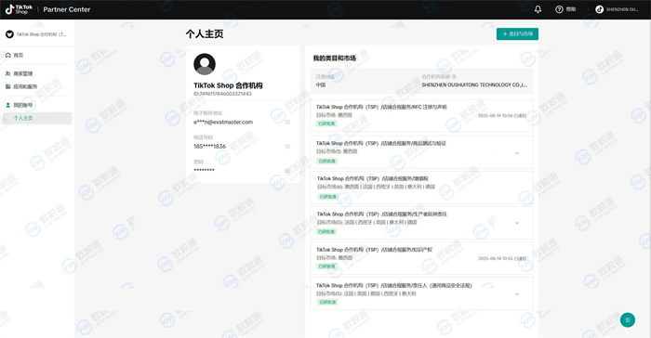Click the apps and services grid icon

7,86
